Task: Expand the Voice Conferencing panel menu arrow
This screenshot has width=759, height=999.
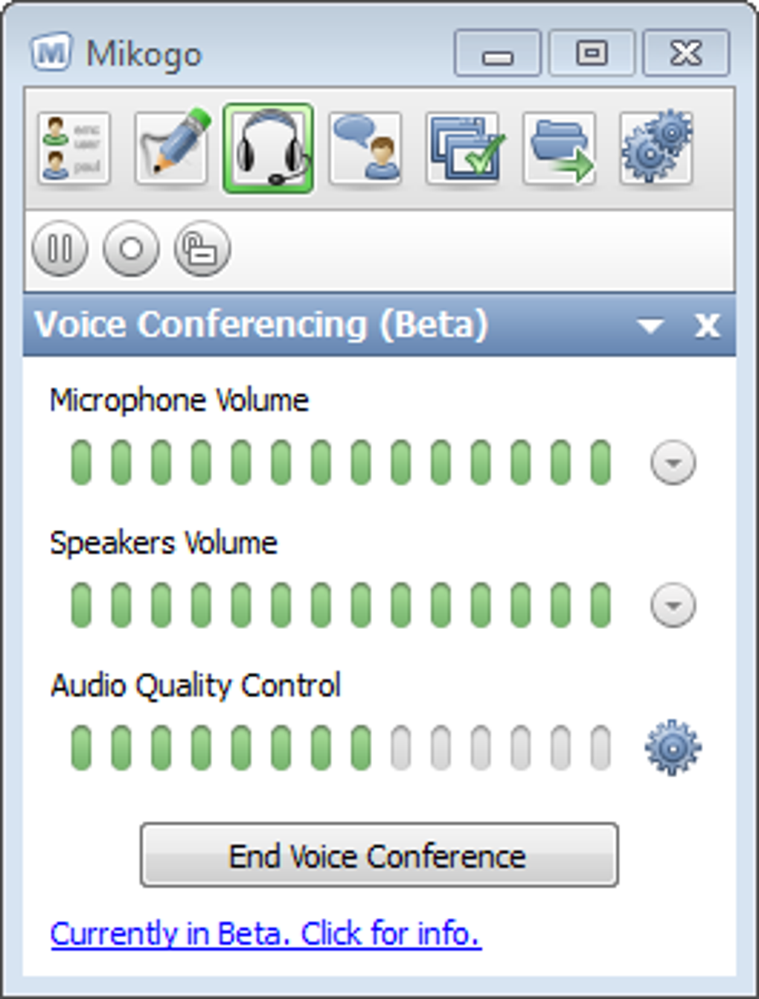Action: (x=650, y=326)
